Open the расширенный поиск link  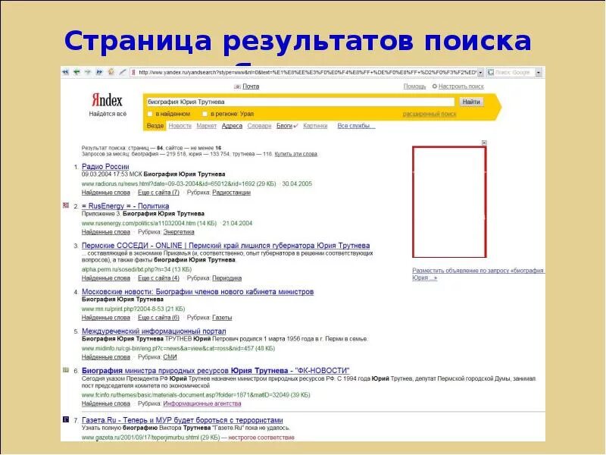pos(430,115)
